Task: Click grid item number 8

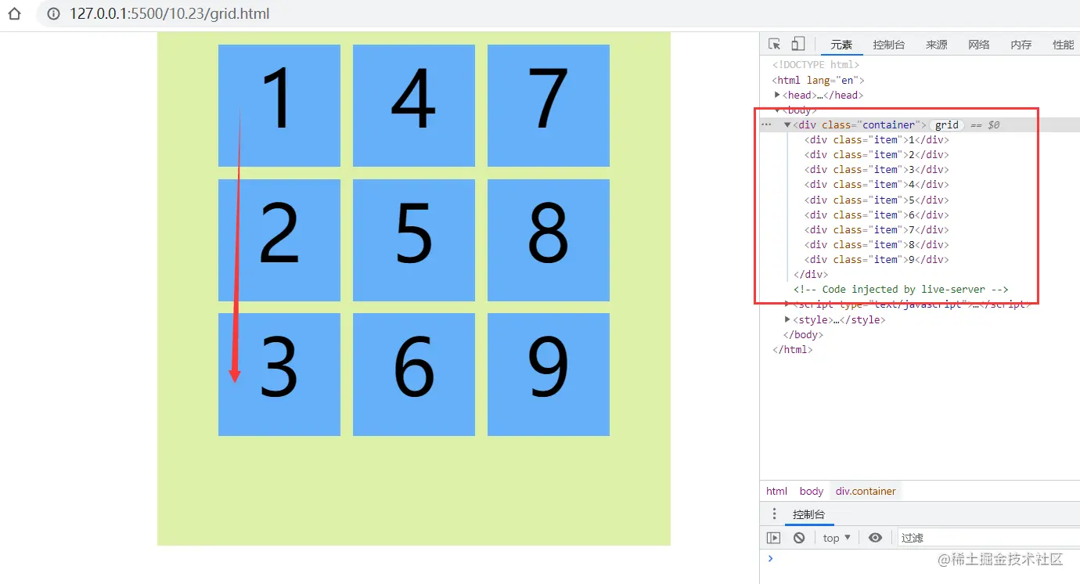Action: (x=549, y=240)
